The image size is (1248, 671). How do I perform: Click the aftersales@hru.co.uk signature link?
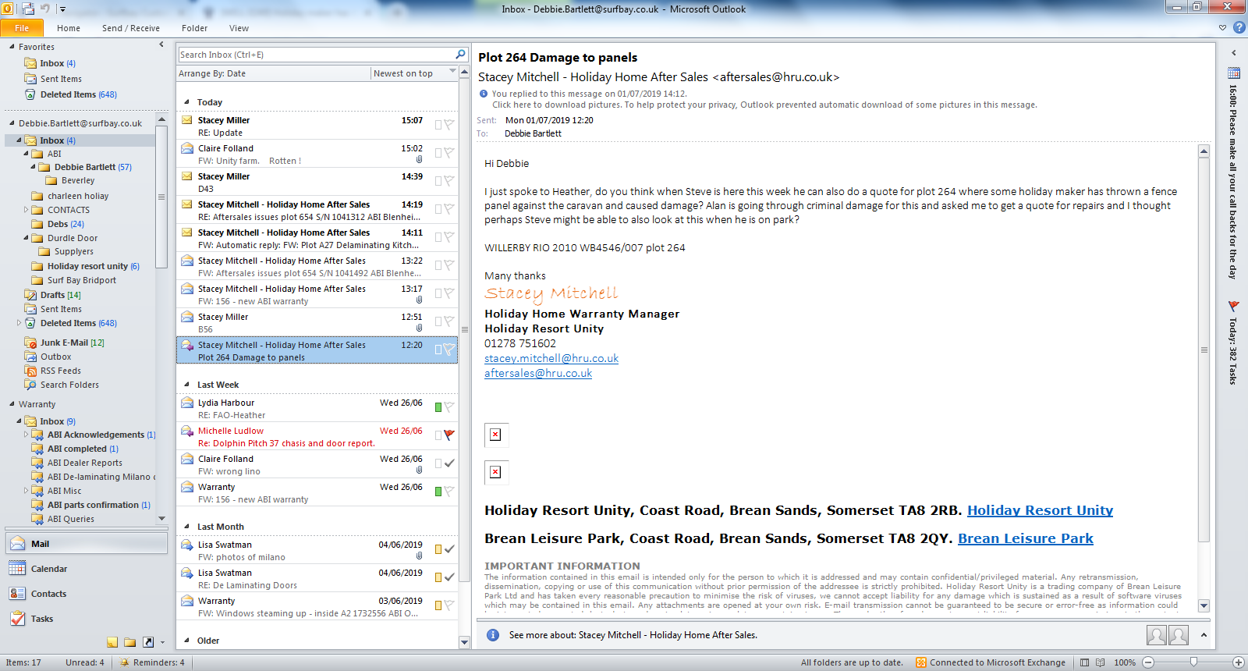tap(538, 374)
